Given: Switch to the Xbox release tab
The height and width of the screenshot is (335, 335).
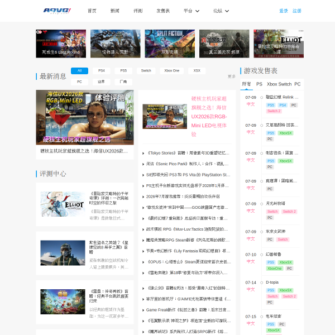Looking at the screenshot, I should pos(272,84).
